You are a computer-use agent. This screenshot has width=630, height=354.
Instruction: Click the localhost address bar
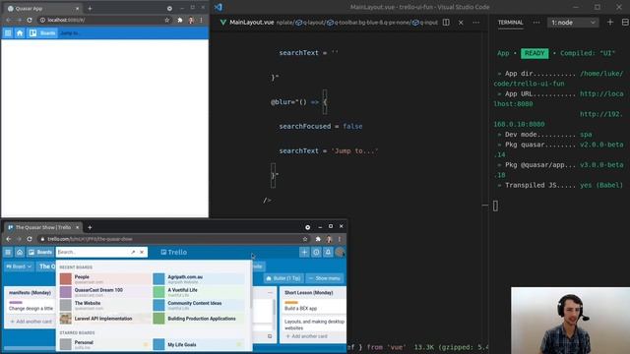coord(102,20)
